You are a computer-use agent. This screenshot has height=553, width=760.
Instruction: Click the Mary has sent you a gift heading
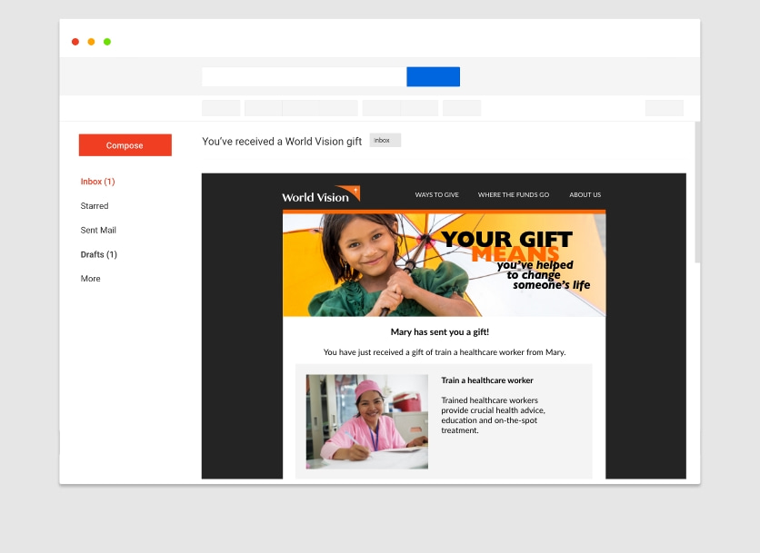tap(440, 332)
